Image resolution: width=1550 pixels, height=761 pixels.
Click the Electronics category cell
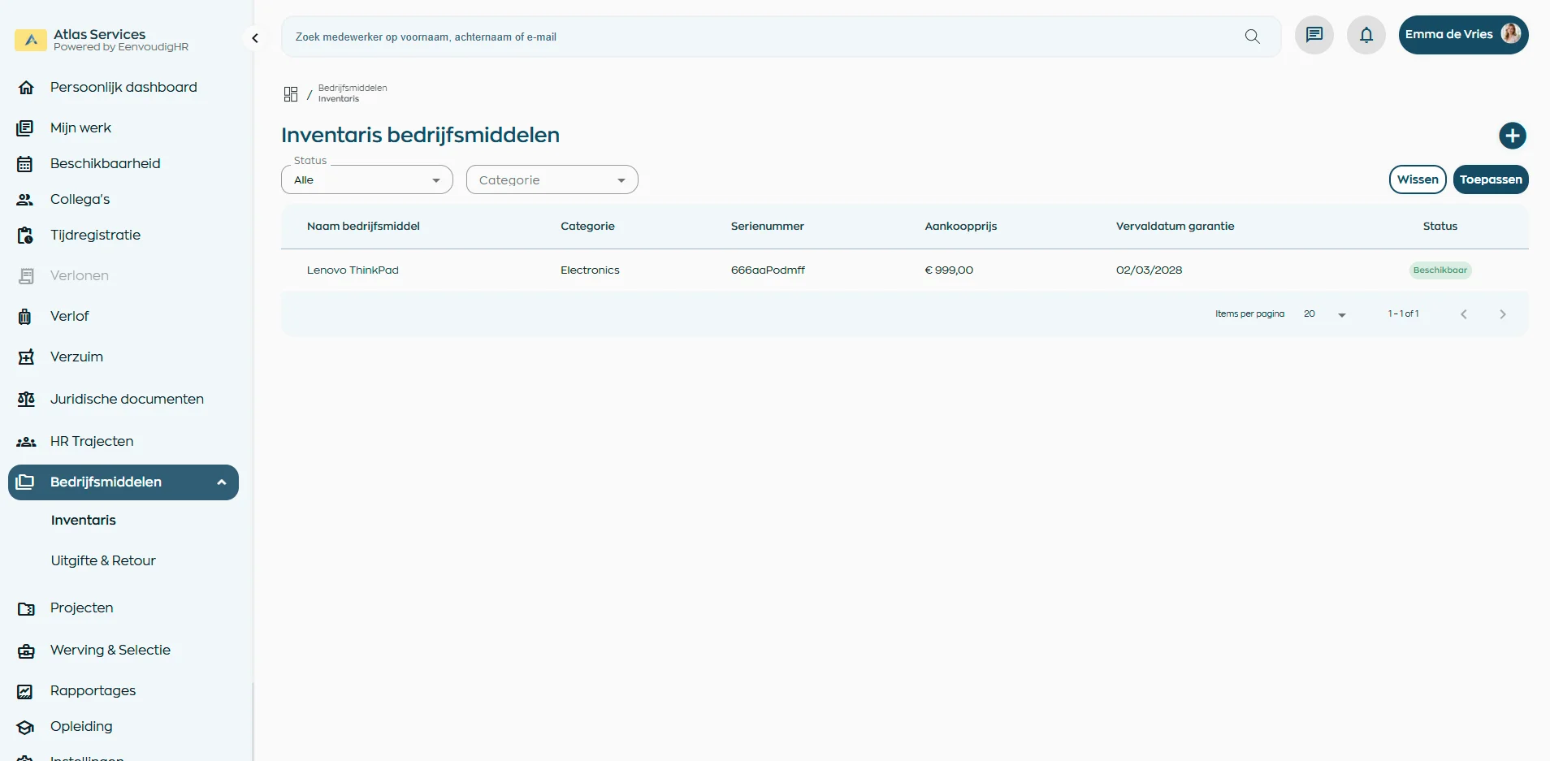pyautogui.click(x=590, y=270)
